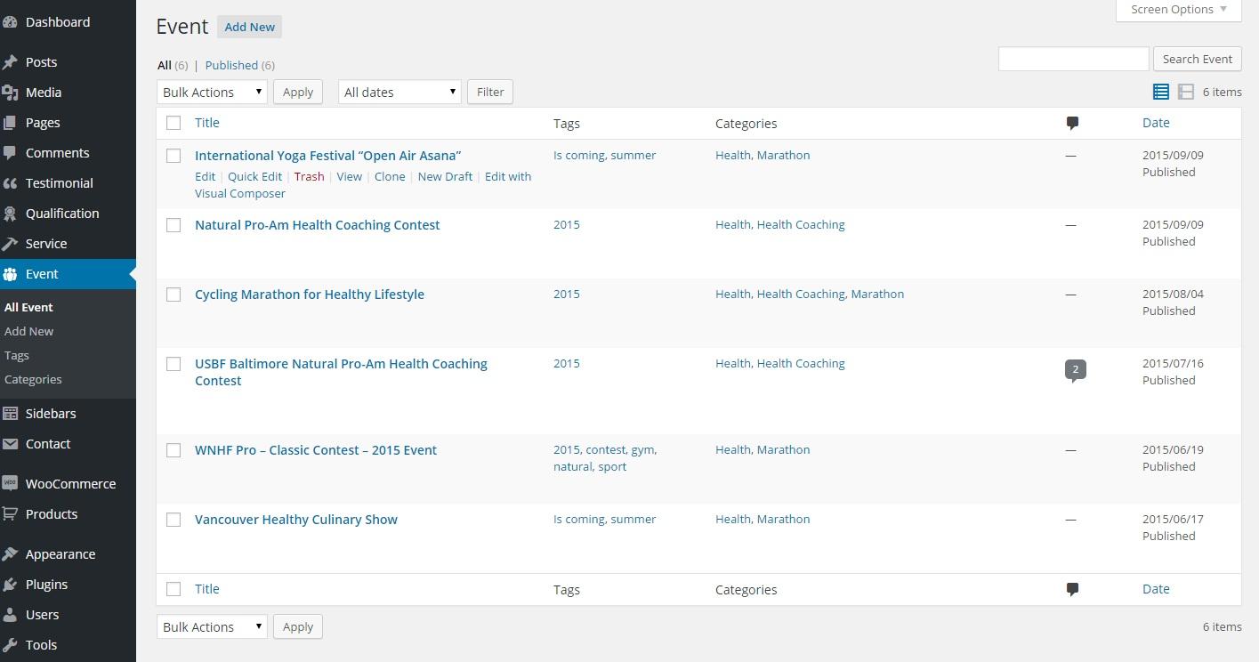Click Quick Edit under International Yoga Festival
This screenshot has height=662, width=1259.
click(254, 176)
